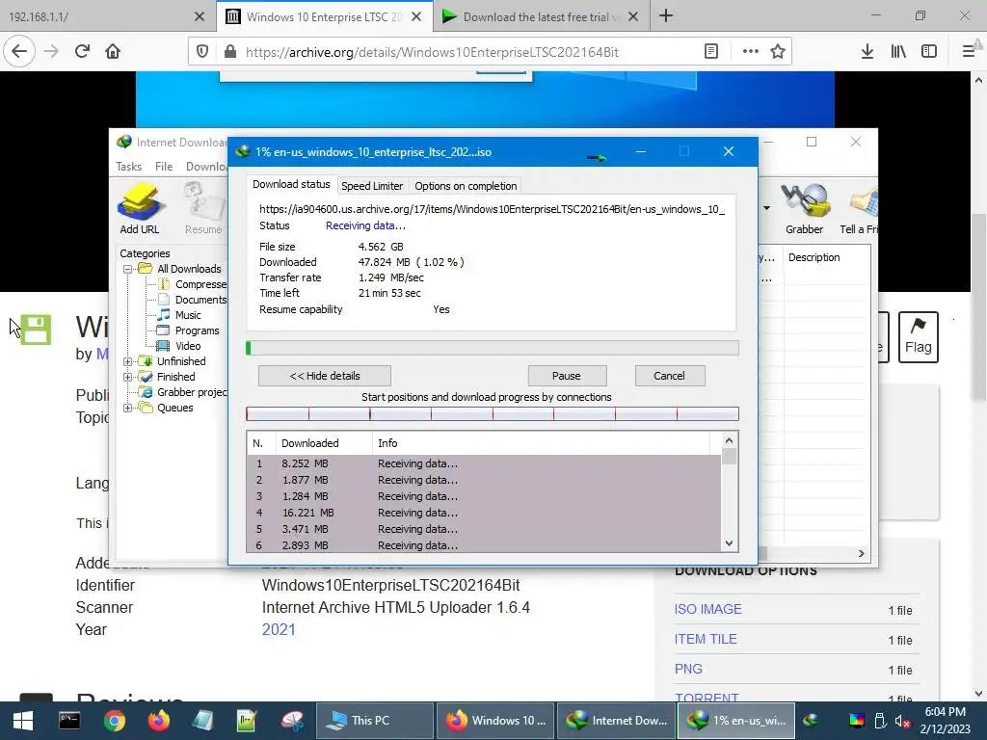Switch to Download status tab
This screenshot has width=987, height=740.
(x=291, y=184)
